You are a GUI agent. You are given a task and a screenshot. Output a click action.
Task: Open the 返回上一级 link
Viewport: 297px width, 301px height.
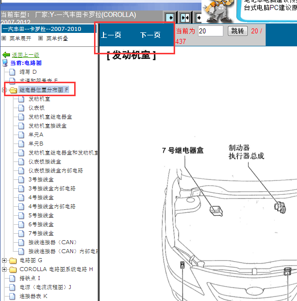click(25, 55)
